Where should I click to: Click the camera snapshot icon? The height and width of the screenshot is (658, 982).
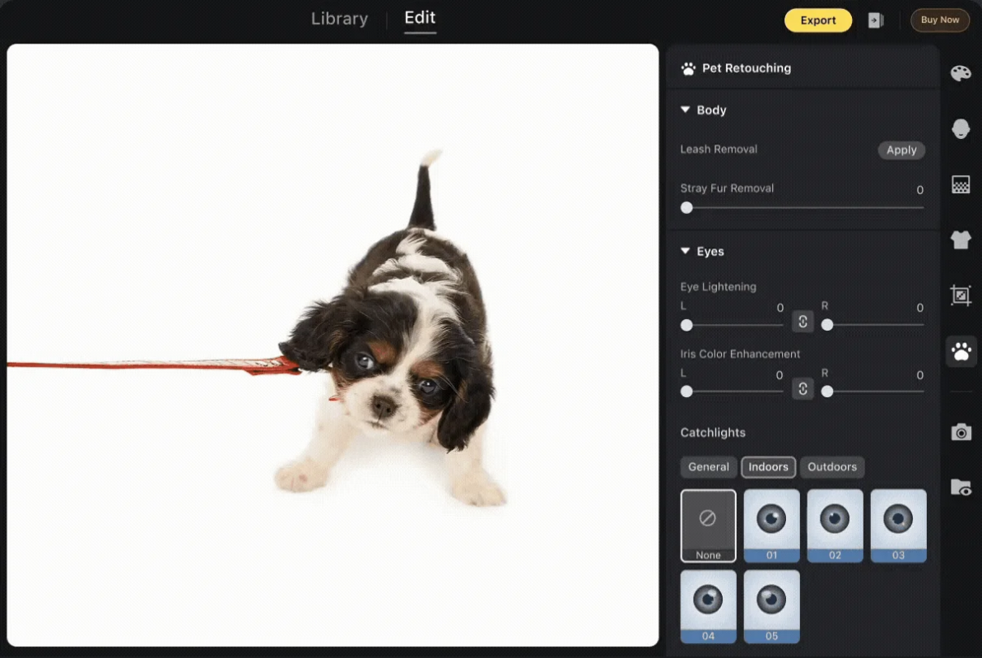[x=961, y=432]
